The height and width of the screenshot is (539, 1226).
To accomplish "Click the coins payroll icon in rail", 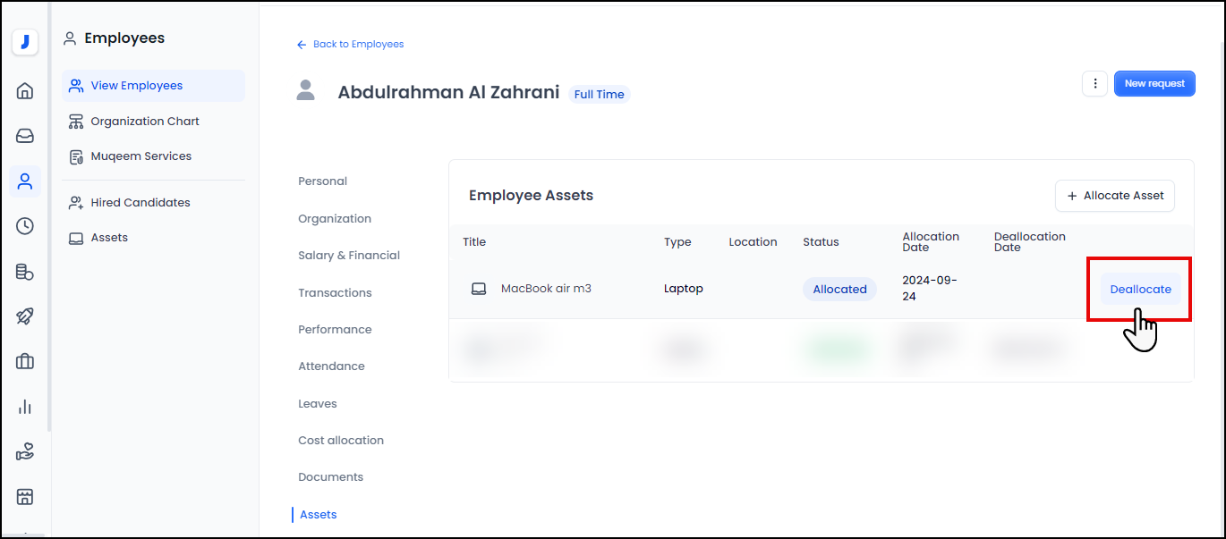I will tap(25, 272).
